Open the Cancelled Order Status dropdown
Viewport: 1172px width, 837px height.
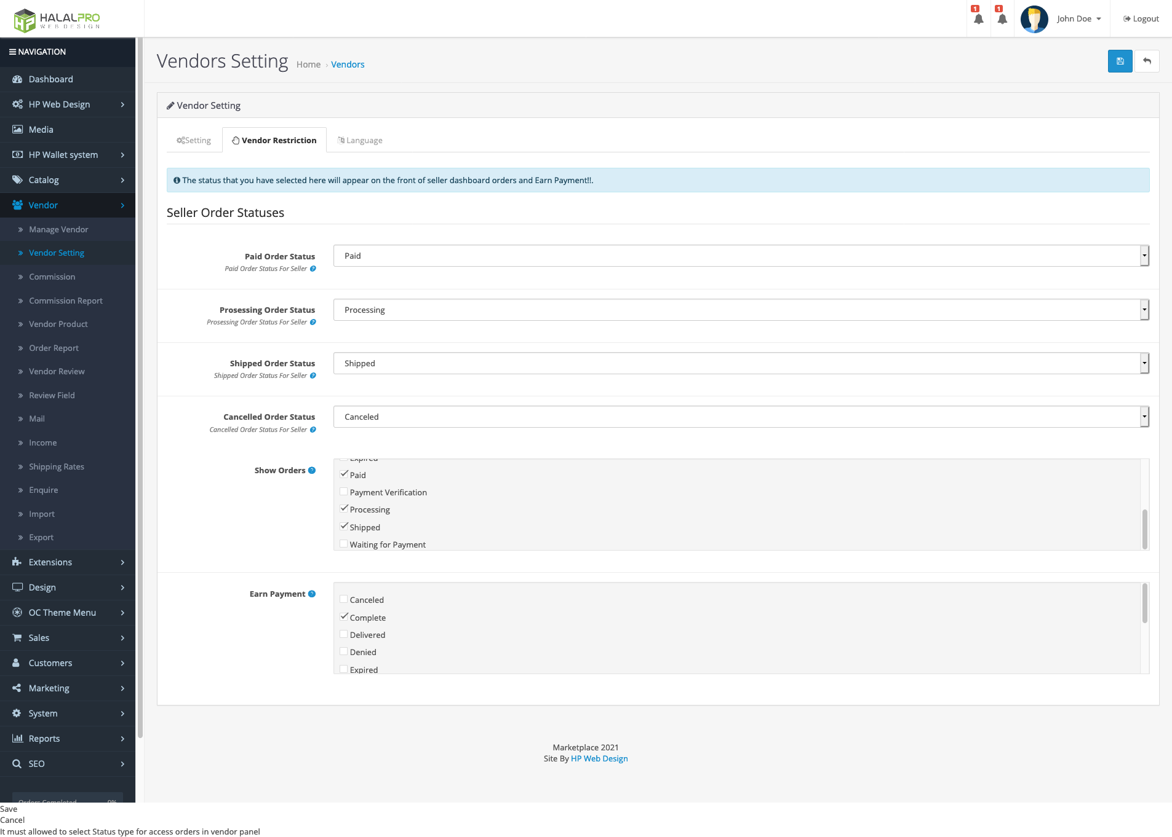(x=741, y=417)
